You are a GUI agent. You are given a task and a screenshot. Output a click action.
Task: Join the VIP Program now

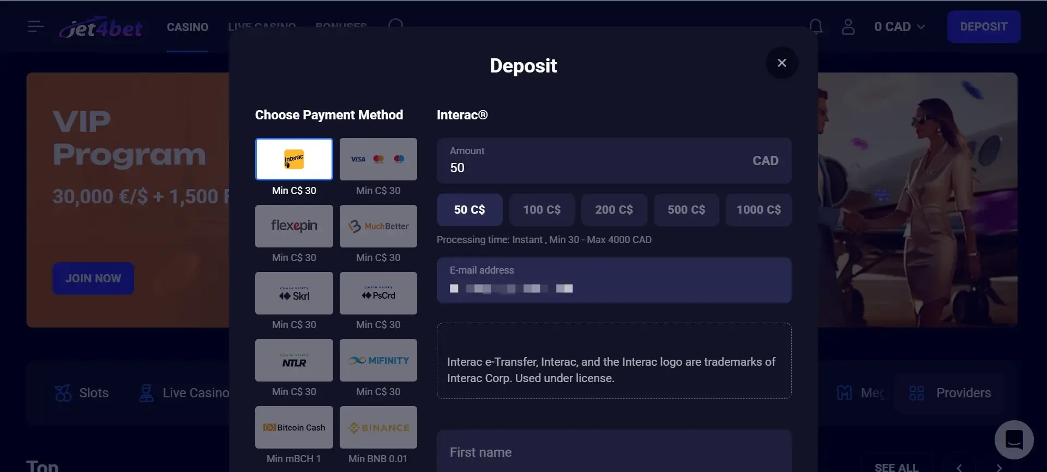(x=93, y=279)
